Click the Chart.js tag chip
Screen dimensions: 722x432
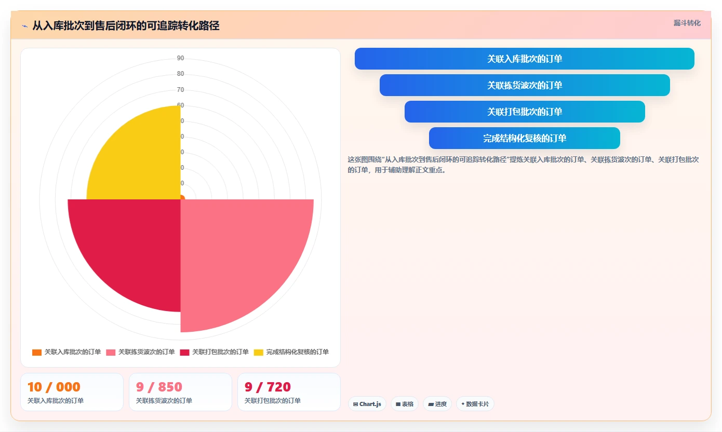[367, 404]
